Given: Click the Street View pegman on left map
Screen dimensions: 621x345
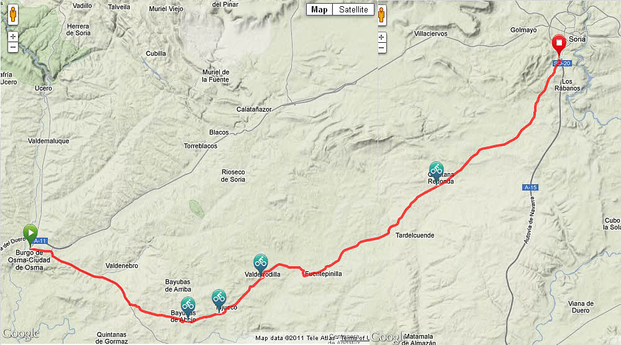Looking at the screenshot, I should 13,15.
